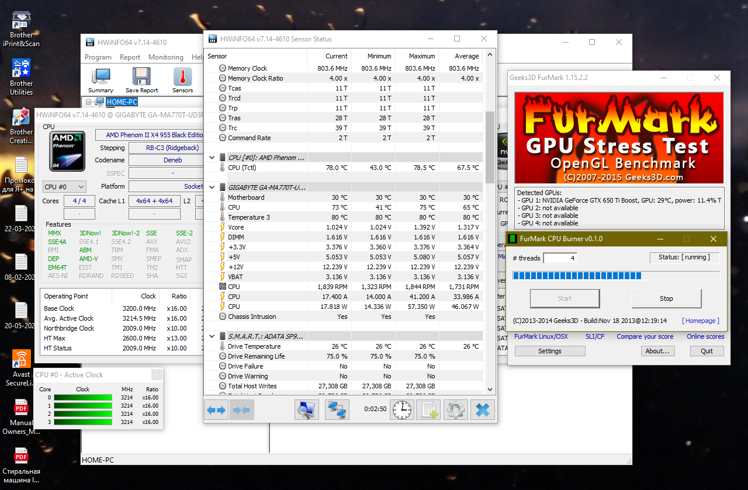The height and width of the screenshot is (490, 748).
Task: Click the # threads input field
Action: pos(560,258)
